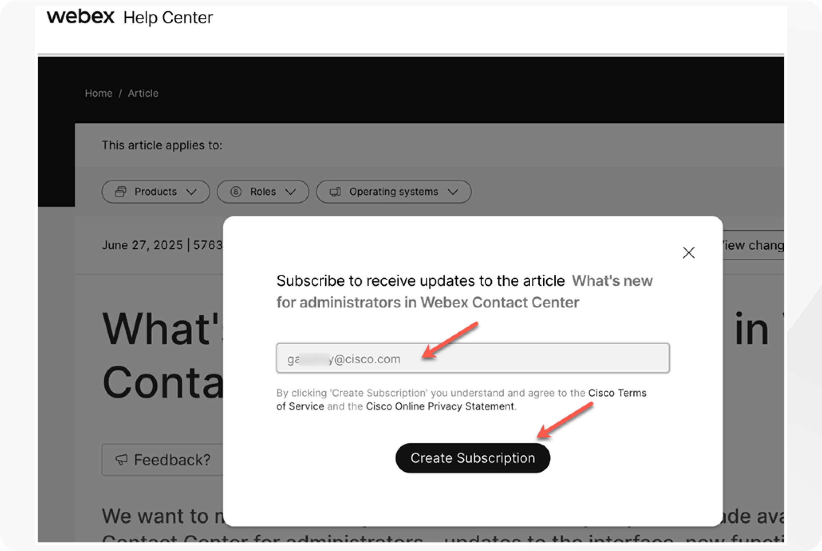The image size is (822, 551).
Task: Click the Feedback? button
Action: pos(162,460)
